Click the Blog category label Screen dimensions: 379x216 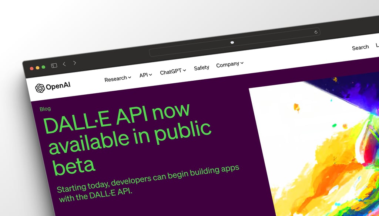[x=45, y=109]
